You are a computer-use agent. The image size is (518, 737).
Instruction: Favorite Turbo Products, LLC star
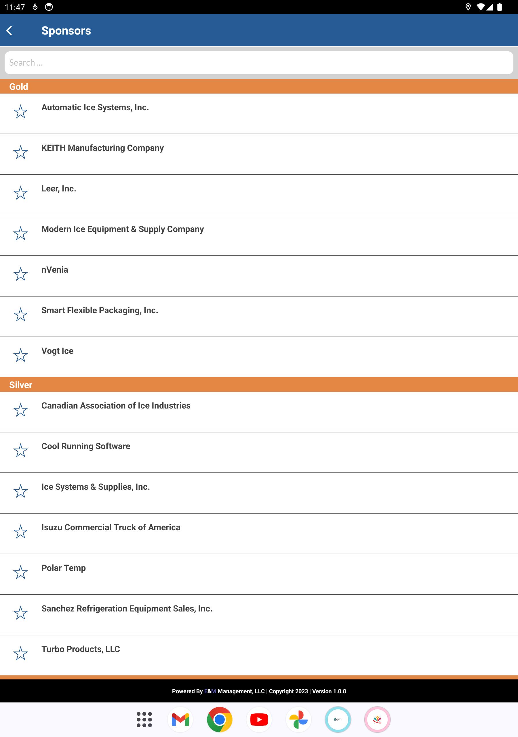coord(20,654)
